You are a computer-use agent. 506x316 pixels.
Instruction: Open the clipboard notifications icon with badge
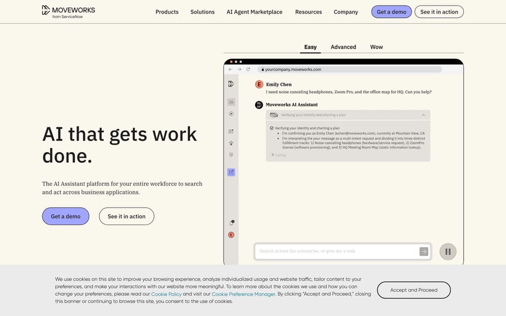click(232, 223)
